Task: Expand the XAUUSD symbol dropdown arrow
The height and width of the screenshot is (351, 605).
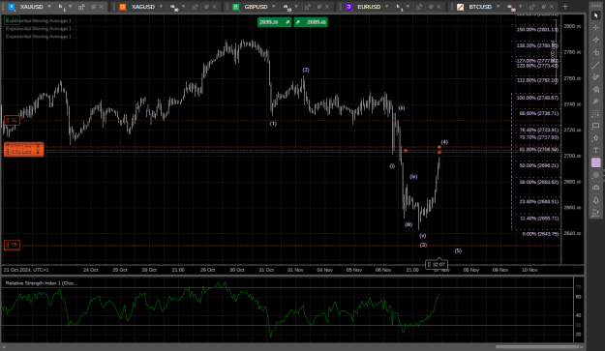Action: coord(49,7)
